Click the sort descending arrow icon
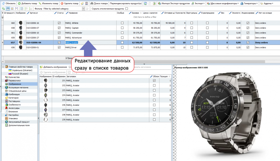This screenshot has height=161, width=280. click(x=30, y=9)
